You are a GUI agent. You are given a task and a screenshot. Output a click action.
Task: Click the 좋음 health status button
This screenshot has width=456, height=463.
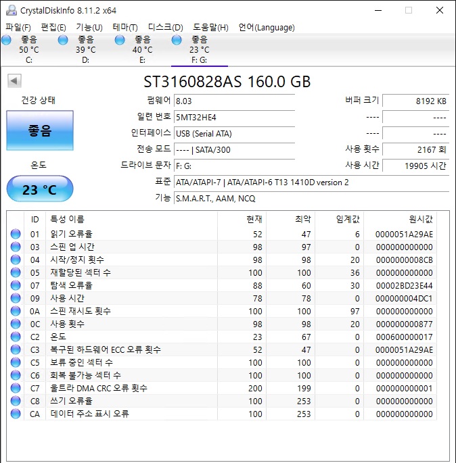pos(40,130)
